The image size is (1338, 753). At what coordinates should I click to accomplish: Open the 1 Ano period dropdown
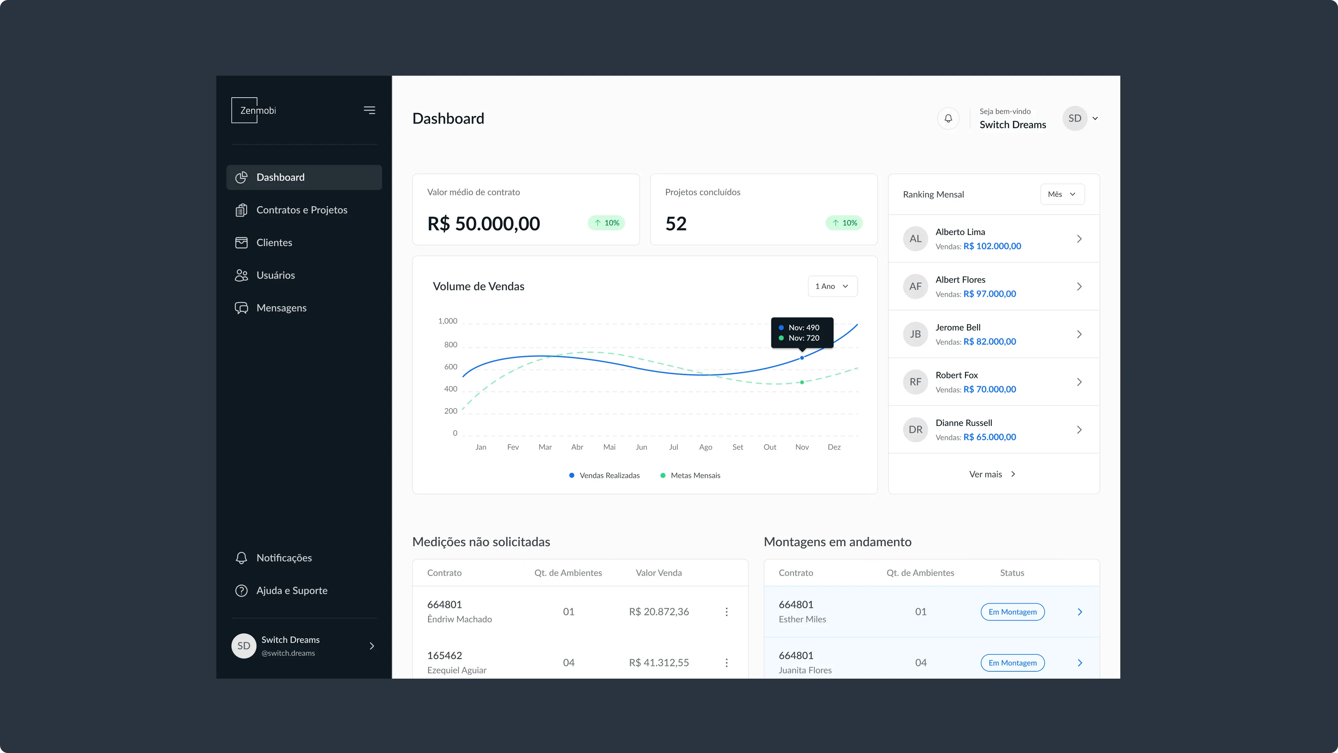[833, 286]
